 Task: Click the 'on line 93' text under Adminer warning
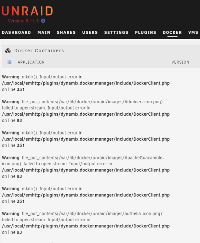tap(12, 121)
